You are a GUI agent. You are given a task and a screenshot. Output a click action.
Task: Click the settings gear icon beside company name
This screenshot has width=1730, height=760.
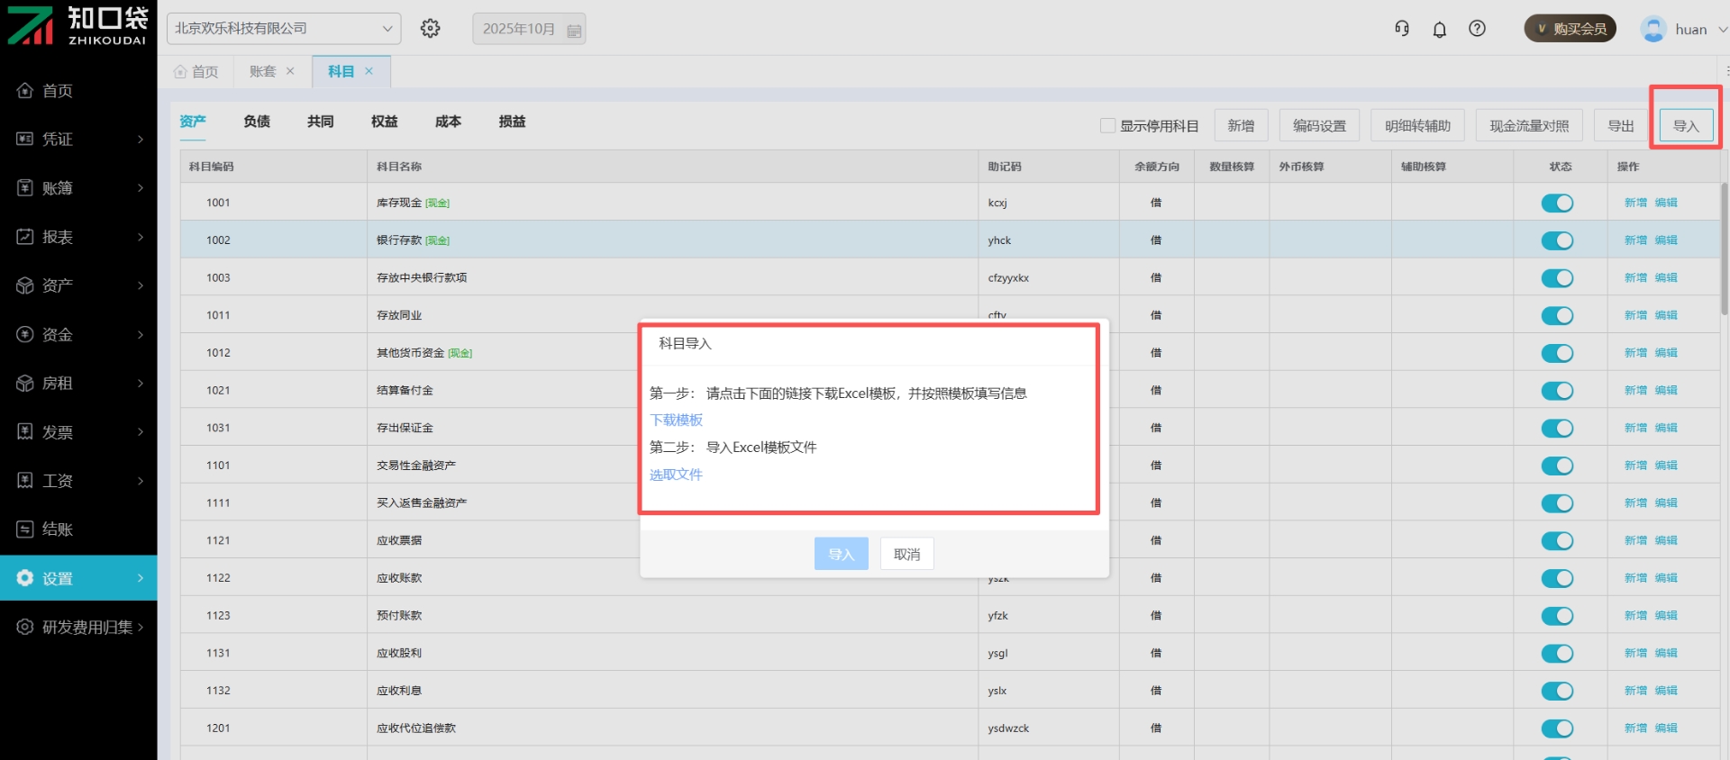430,29
